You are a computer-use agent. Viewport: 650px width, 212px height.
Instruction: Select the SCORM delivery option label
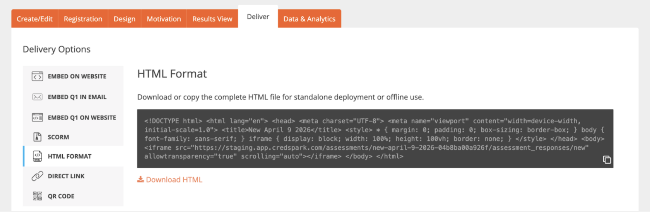tap(58, 137)
